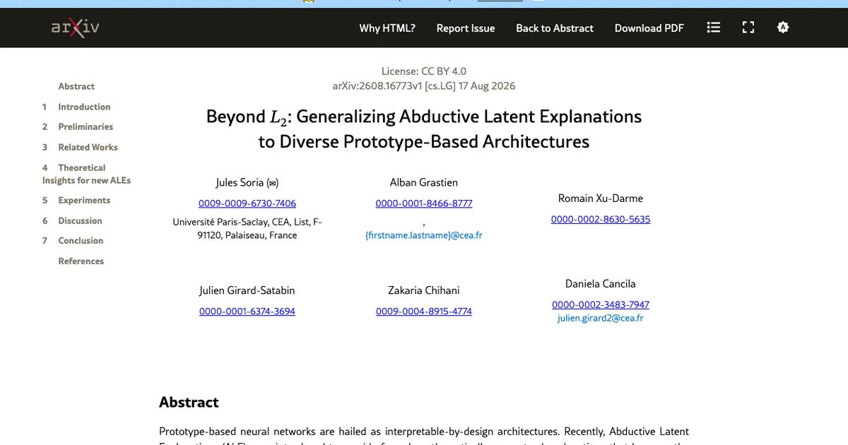Click the arXiv:2608.16773v1 identifier text
Image resolution: width=848 pixels, height=445 pixels.
click(x=424, y=86)
